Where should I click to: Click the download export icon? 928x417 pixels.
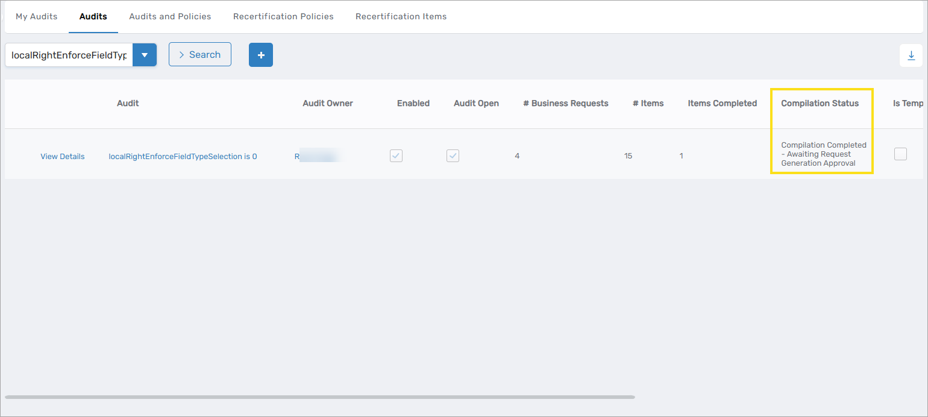tap(911, 55)
